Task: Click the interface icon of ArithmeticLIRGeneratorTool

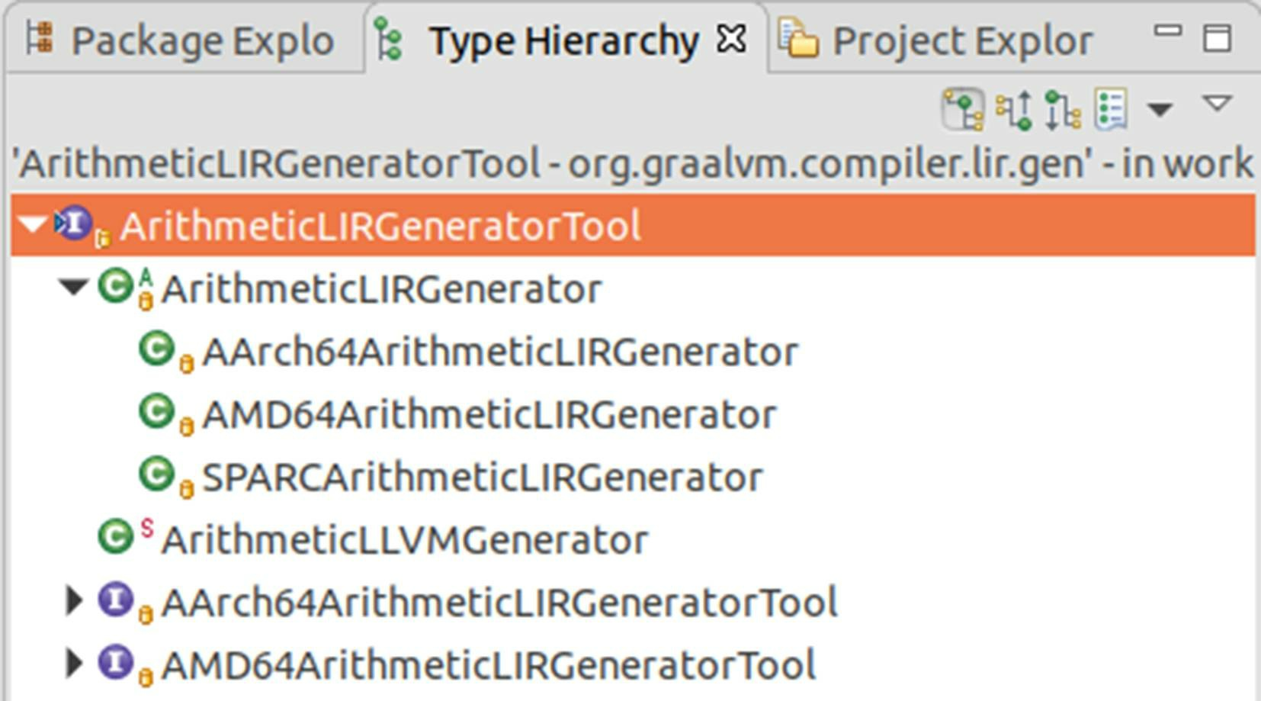Action: (x=74, y=224)
